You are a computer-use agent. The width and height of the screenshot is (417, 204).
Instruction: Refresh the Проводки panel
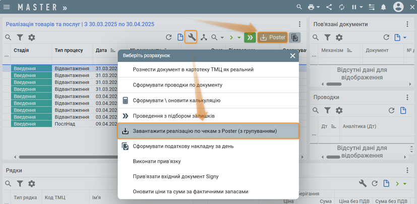[391, 110]
